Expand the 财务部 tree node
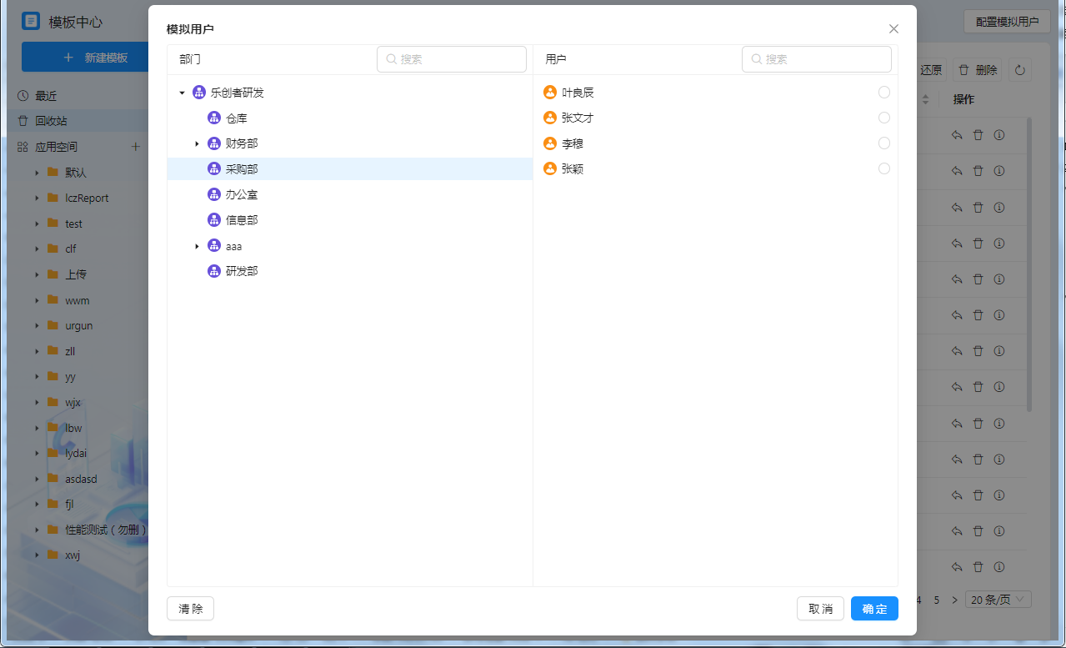The width and height of the screenshot is (1066, 648). 197,144
